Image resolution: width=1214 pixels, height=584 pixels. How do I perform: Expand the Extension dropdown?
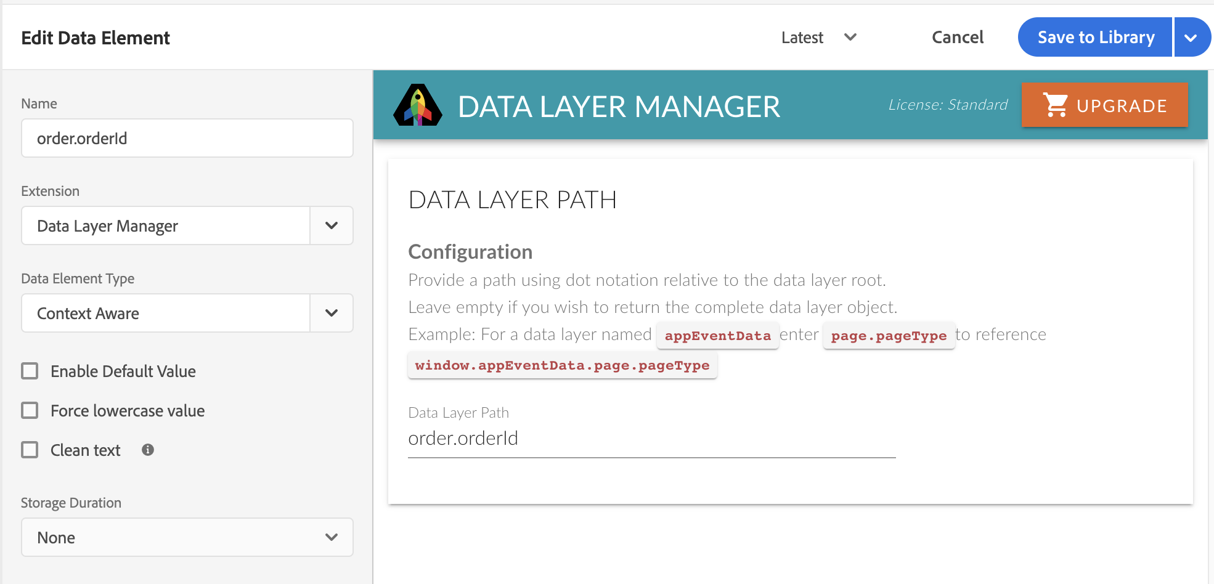pyautogui.click(x=331, y=225)
